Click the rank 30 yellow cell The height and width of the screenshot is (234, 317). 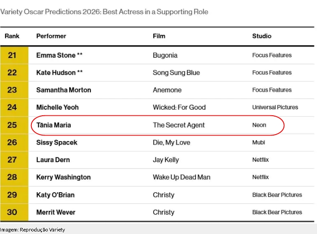pos(12,212)
